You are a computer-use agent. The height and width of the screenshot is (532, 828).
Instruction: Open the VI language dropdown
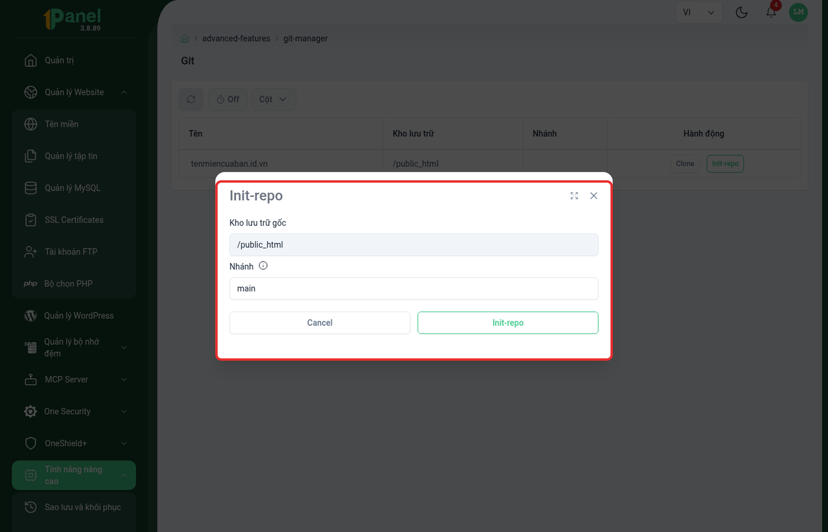698,12
